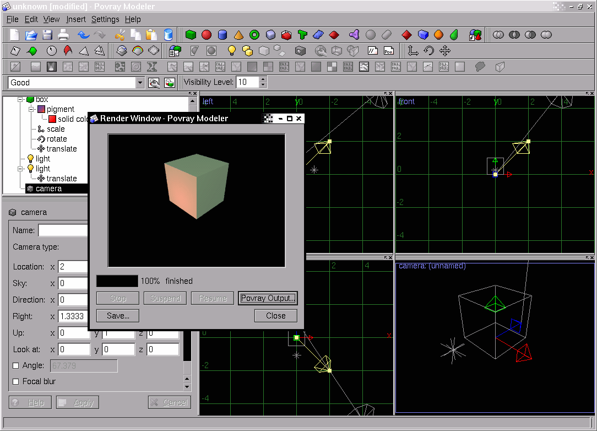Open the Insert menu
This screenshot has width=597, height=431.
(76, 19)
